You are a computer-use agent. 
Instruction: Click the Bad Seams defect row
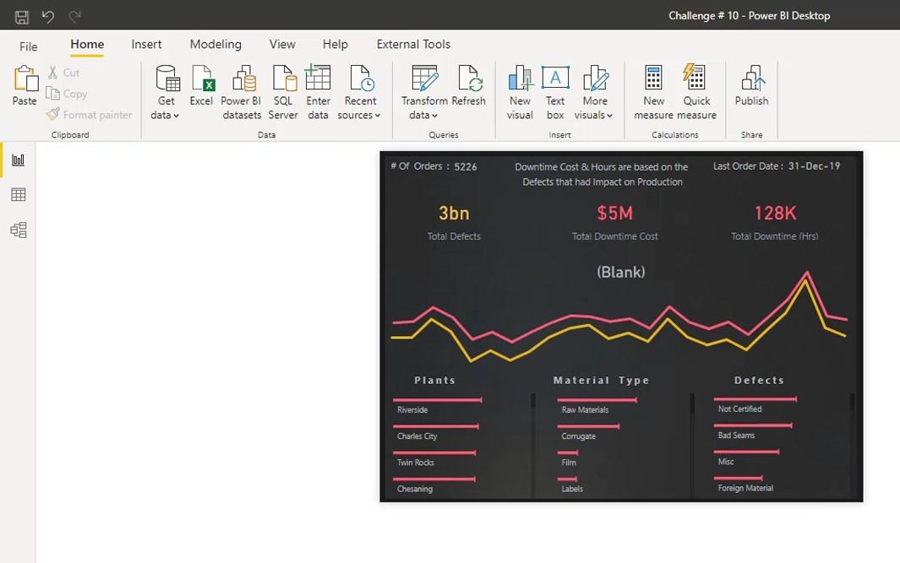(753, 430)
